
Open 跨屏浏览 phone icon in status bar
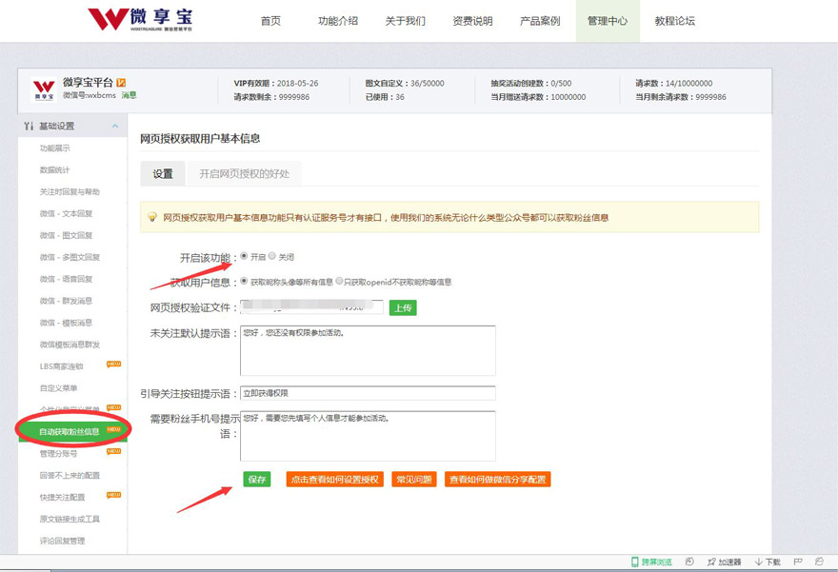coord(635,562)
